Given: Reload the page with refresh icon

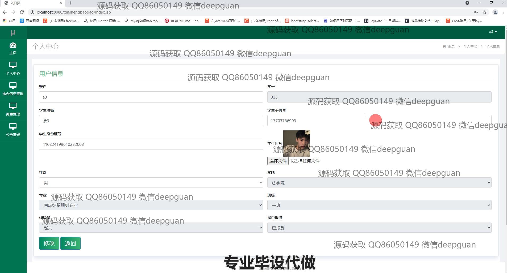Looking at the screenshot, I should point(22,12).
